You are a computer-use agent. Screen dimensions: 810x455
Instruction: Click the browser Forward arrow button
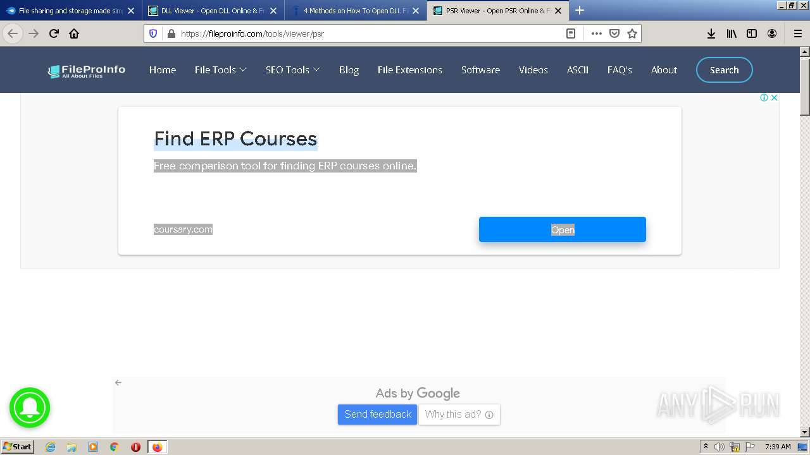pos(34,33)
